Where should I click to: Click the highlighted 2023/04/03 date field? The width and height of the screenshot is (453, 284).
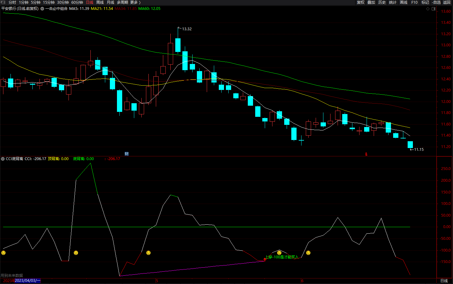click(x=27, y=281)
